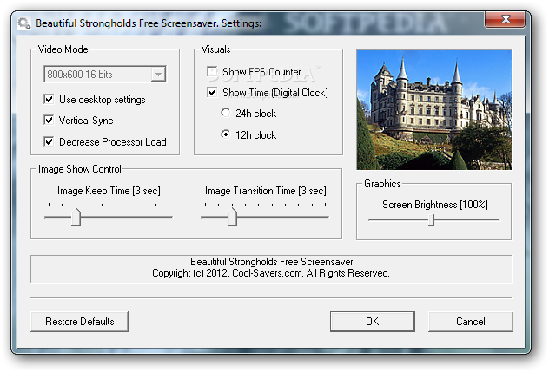Click the Image Transition Time [3 sec] label
This screenshot has height=372, width=549.
266,191
